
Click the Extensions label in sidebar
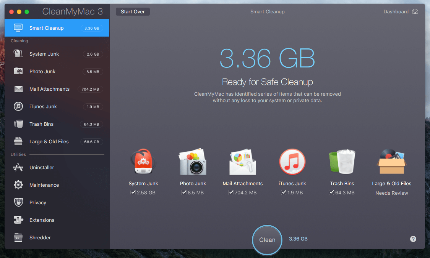pyautogui.click(x=42, y=220)
